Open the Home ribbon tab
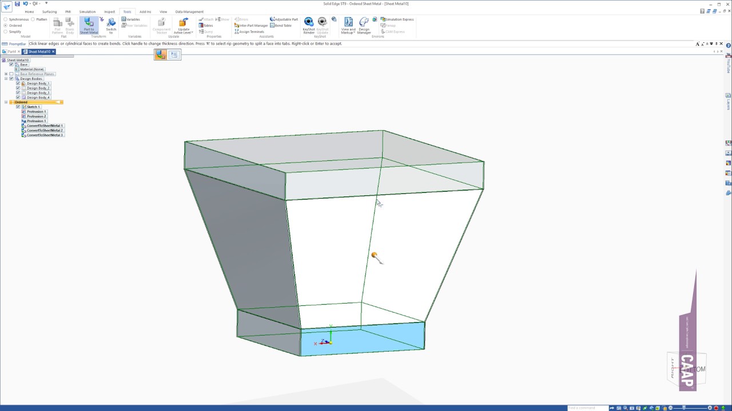732x411 pixels. (x=29, y=11)
